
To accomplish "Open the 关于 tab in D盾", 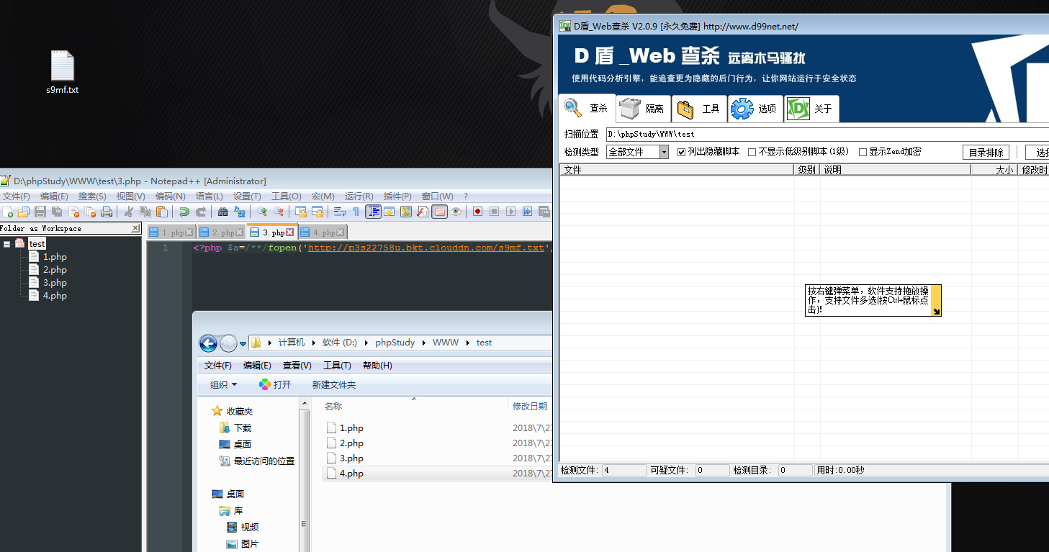I will click(x=811, y=109).
